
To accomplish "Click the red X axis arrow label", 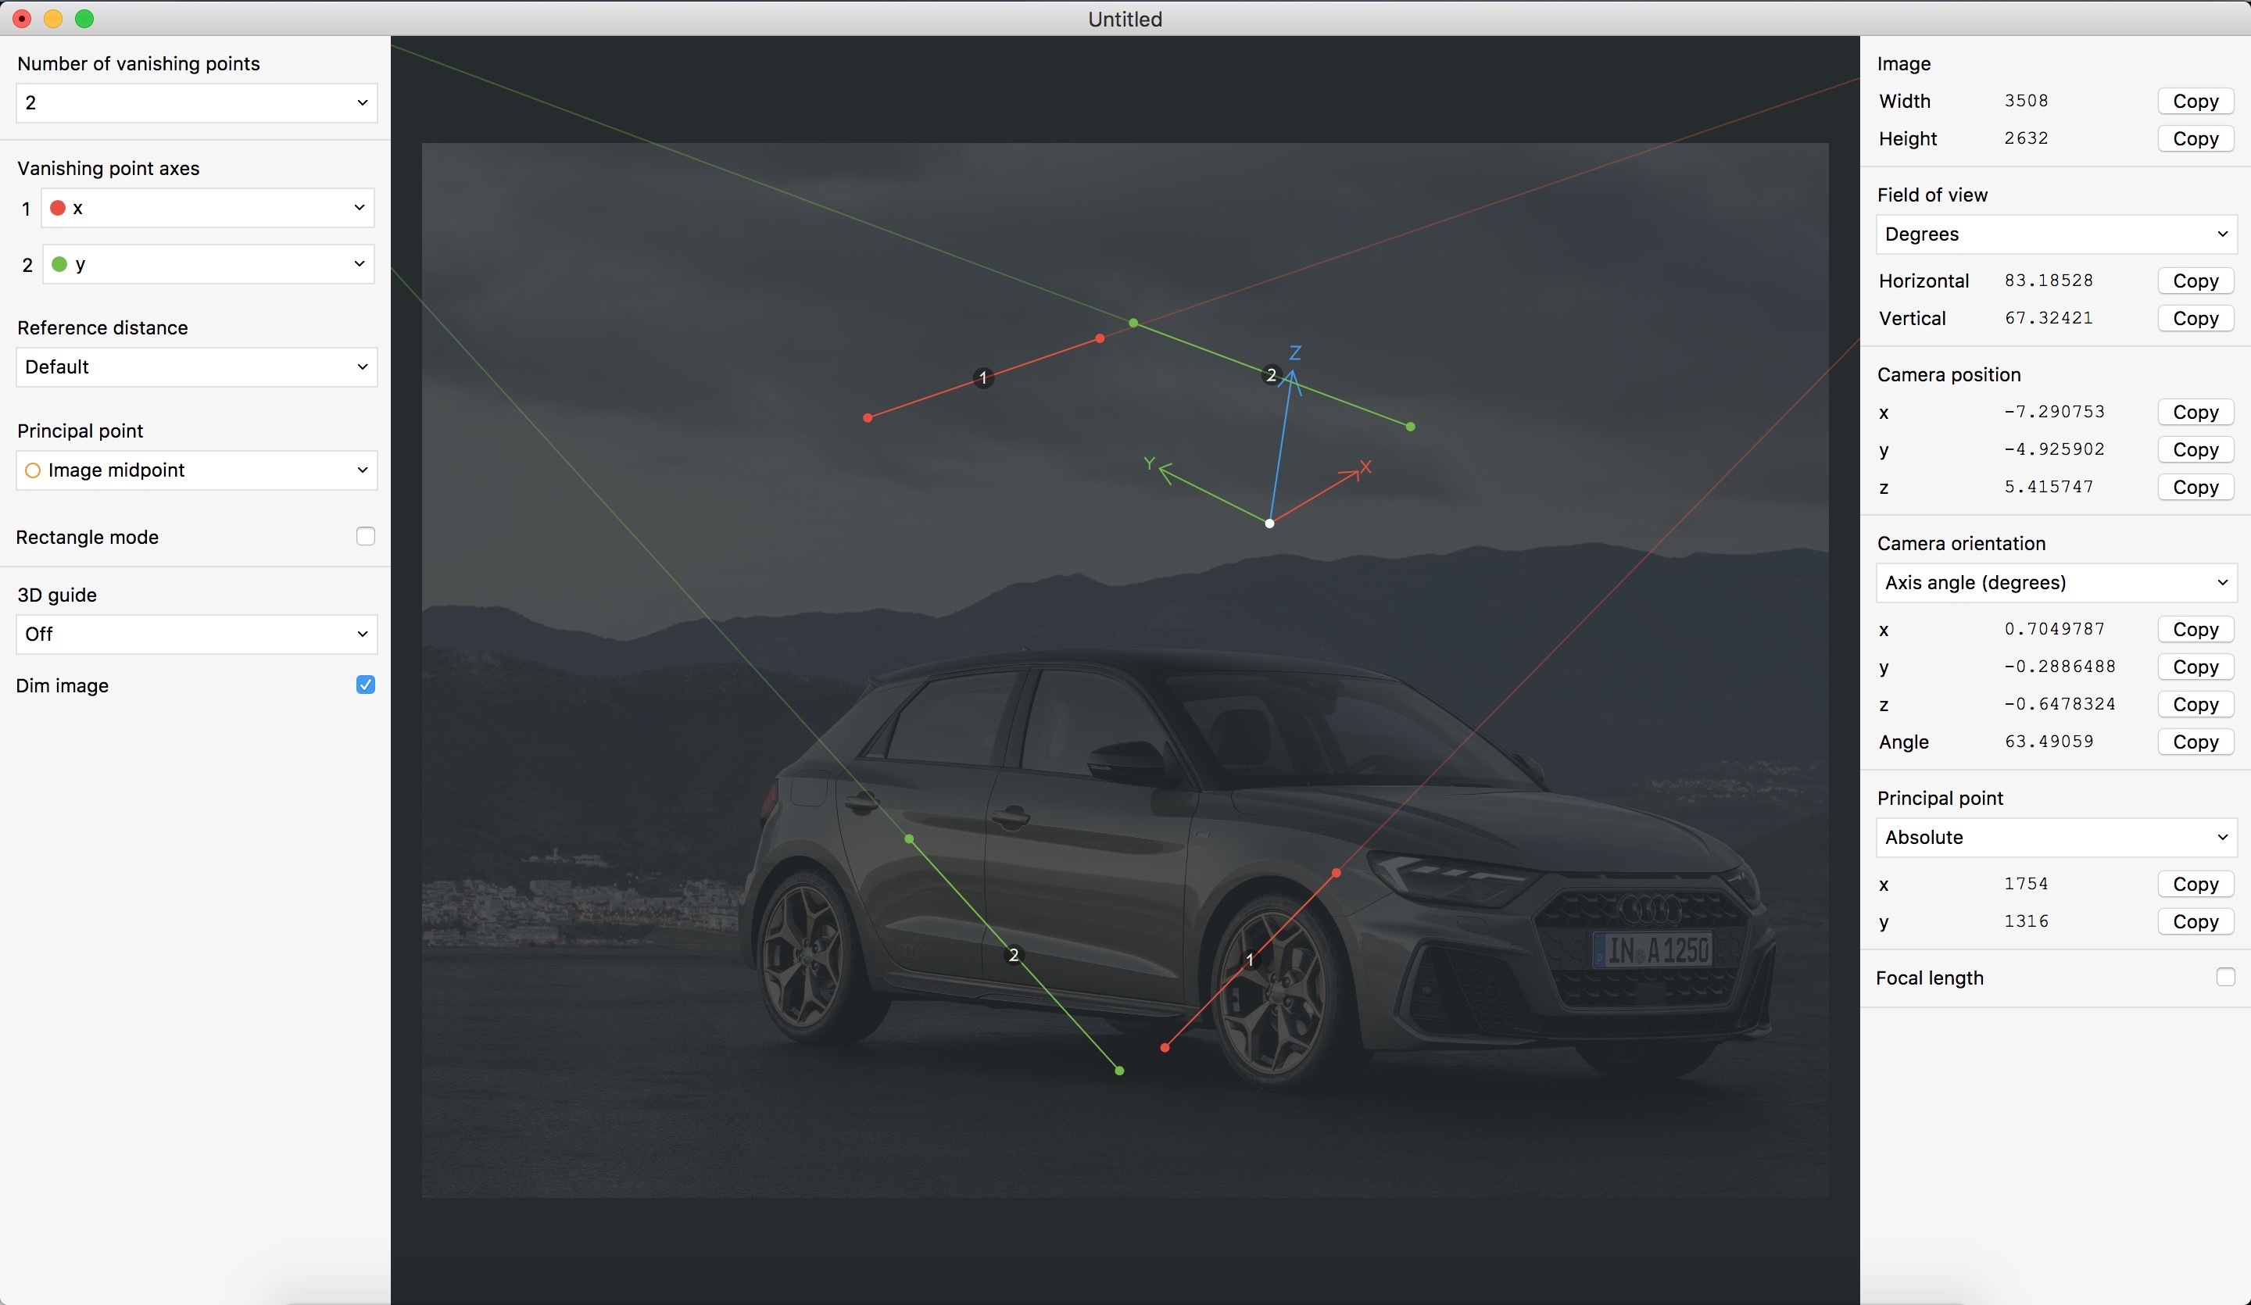I will click(x=1365, y=467).
